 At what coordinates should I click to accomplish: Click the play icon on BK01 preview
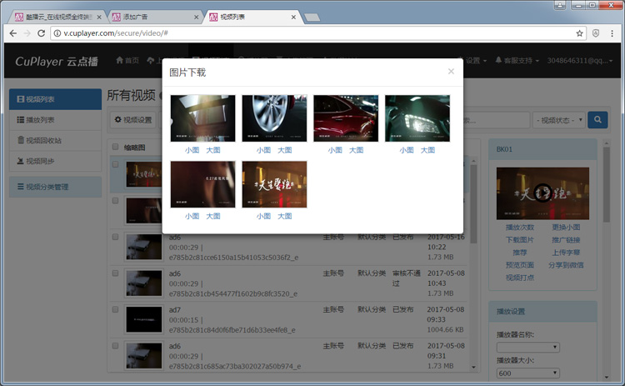pos(542,193)
